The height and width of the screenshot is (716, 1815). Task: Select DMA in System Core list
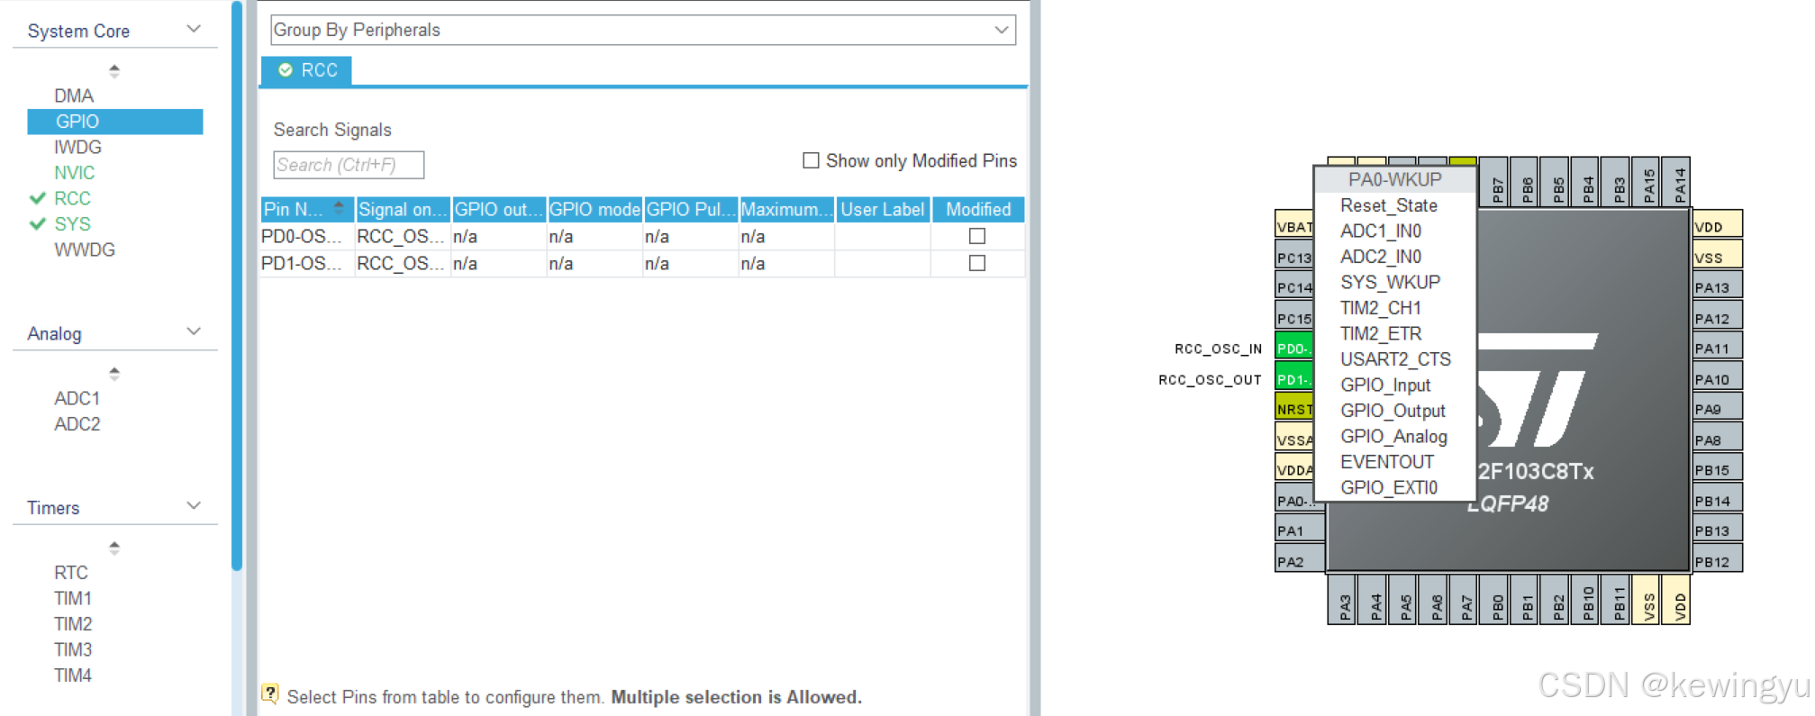(74, 95)
